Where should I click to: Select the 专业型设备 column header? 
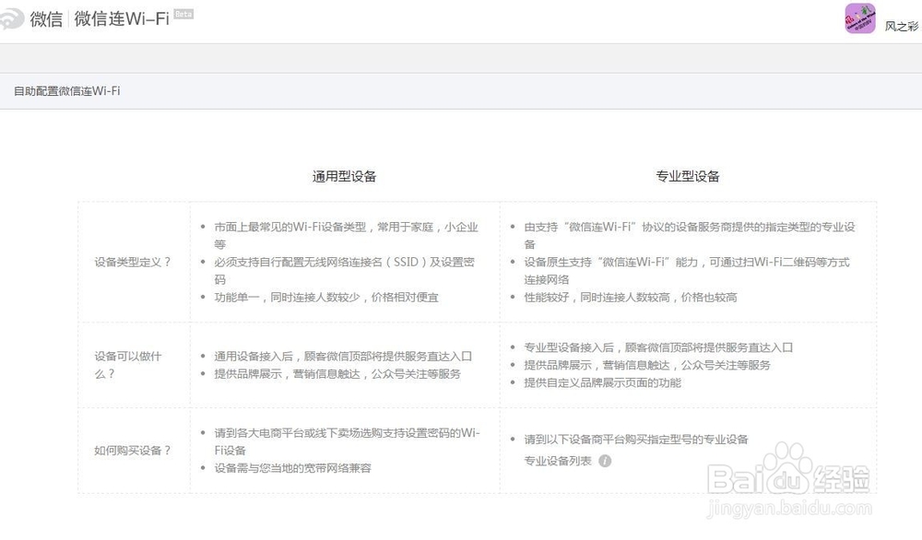tap(687, 175)
